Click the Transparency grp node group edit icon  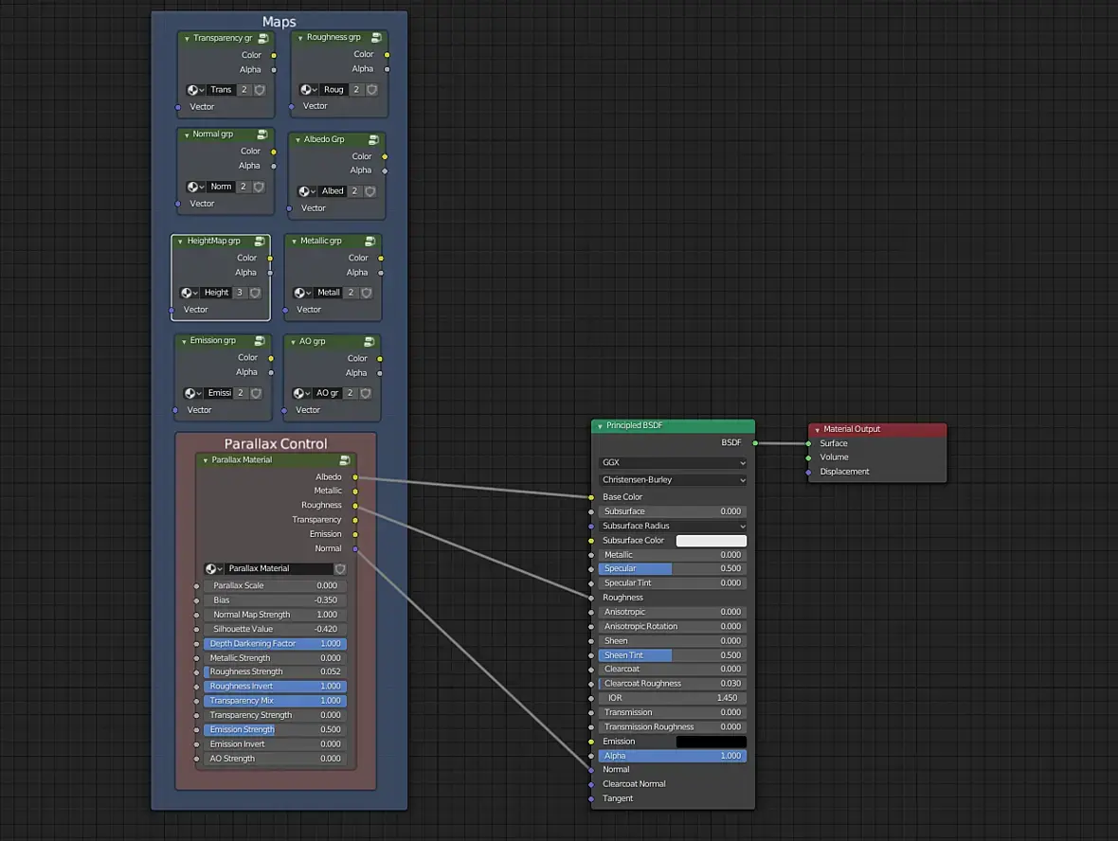[263, 39]
